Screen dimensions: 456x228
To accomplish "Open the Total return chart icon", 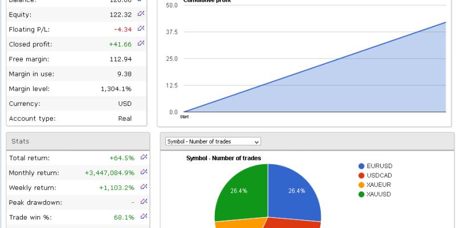I will click(144, 157).
